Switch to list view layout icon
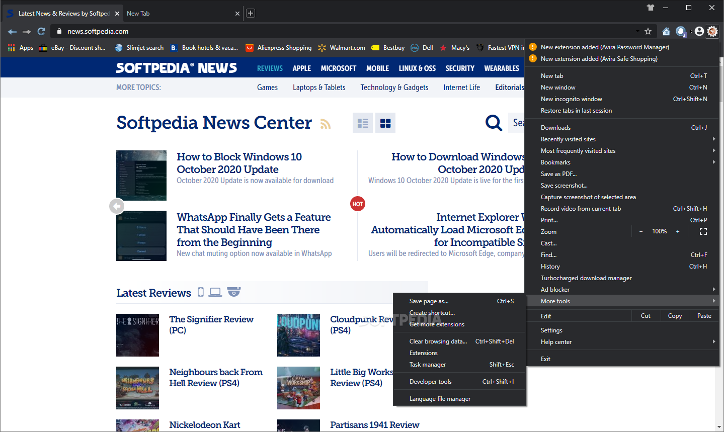The image size is (724, 432). coord(363,123)
